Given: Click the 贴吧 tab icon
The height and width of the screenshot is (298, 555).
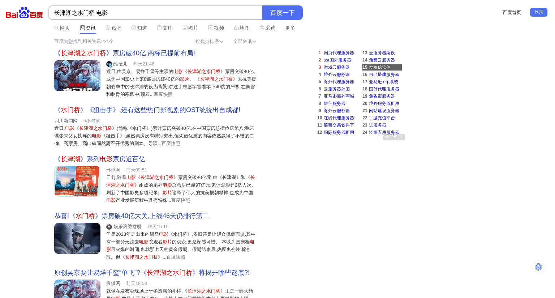Looking at the screenshot, I should point(108,28).
